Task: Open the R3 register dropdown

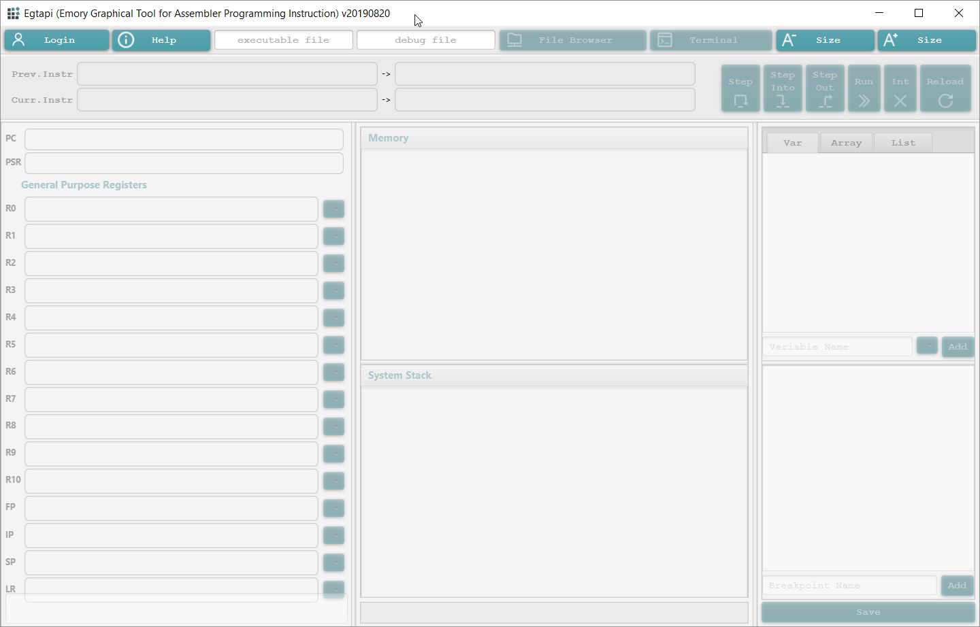Action: pos(333,290)
